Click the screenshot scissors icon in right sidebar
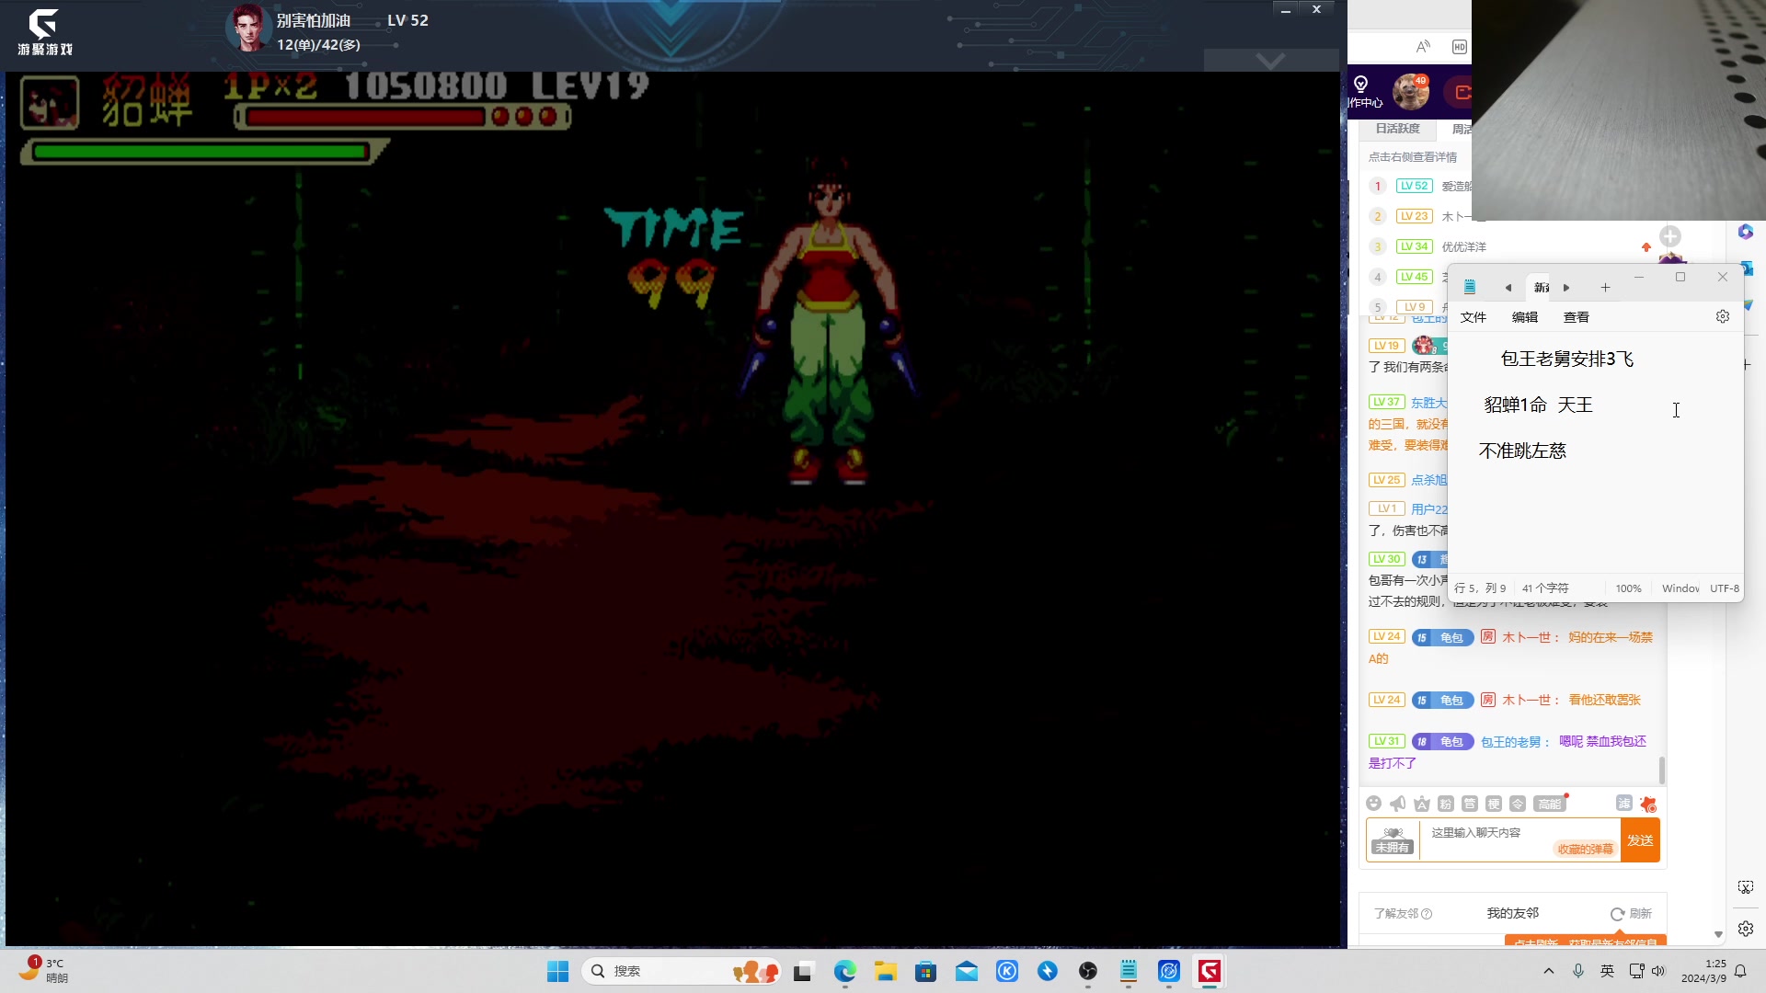 (1745, 887)
